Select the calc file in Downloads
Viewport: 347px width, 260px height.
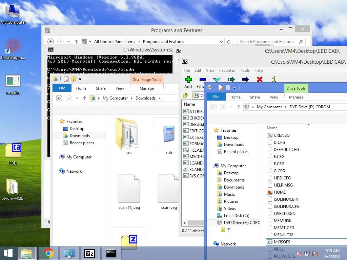tap(169, 136)
